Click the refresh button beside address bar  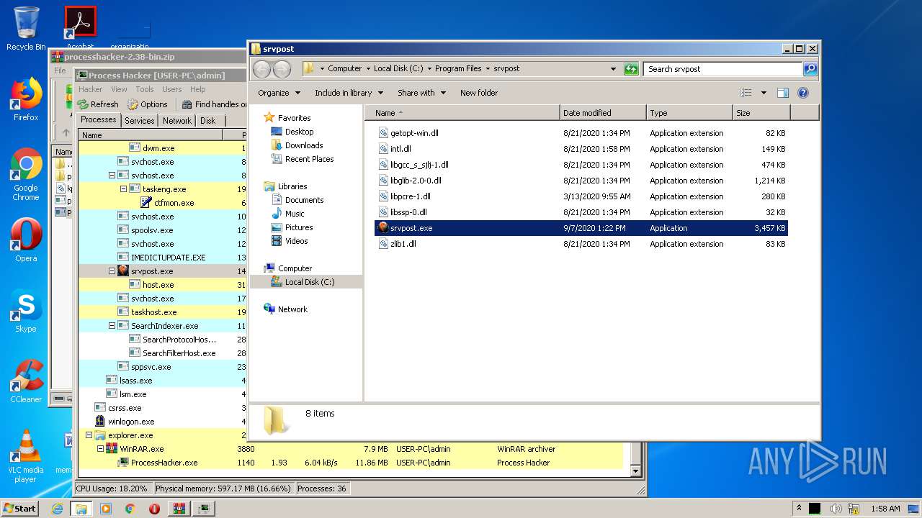pos(631,69)
